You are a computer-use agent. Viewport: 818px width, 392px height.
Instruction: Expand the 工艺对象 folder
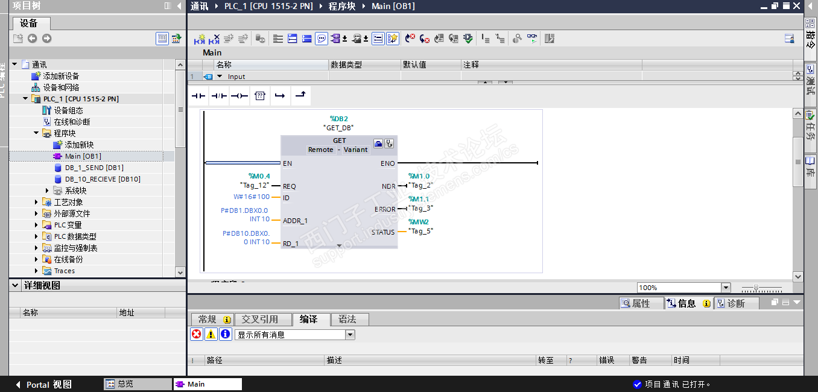[x=36, y=202]
